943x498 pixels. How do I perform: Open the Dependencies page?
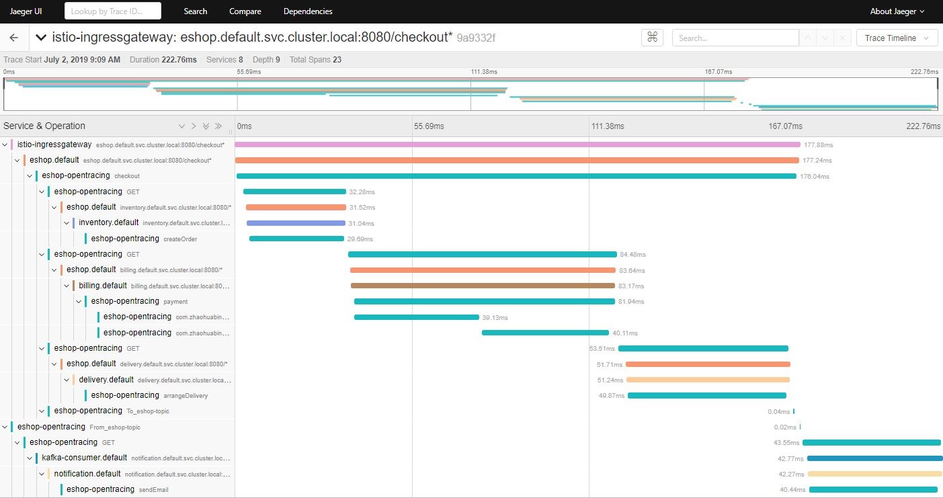pyautogui.click(x=308, y=11)
